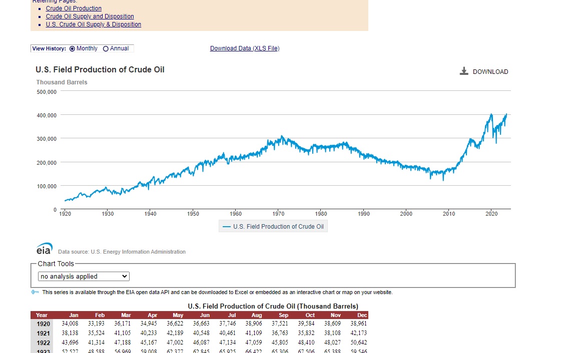The image size is (571, 353).
Task: Select the 1921 row label
Action: (x=43, y=333)
